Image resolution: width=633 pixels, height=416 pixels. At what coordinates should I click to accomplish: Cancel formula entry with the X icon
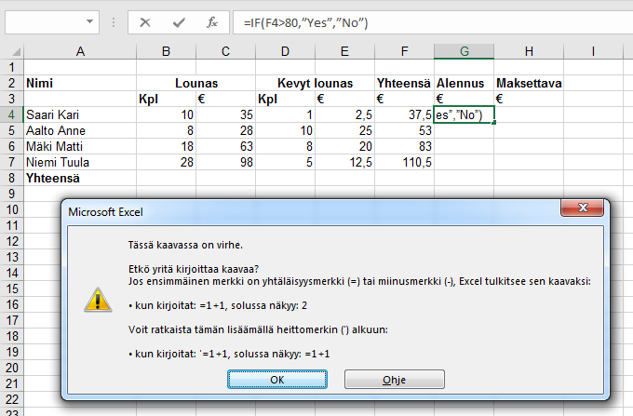tap(145, 22)
